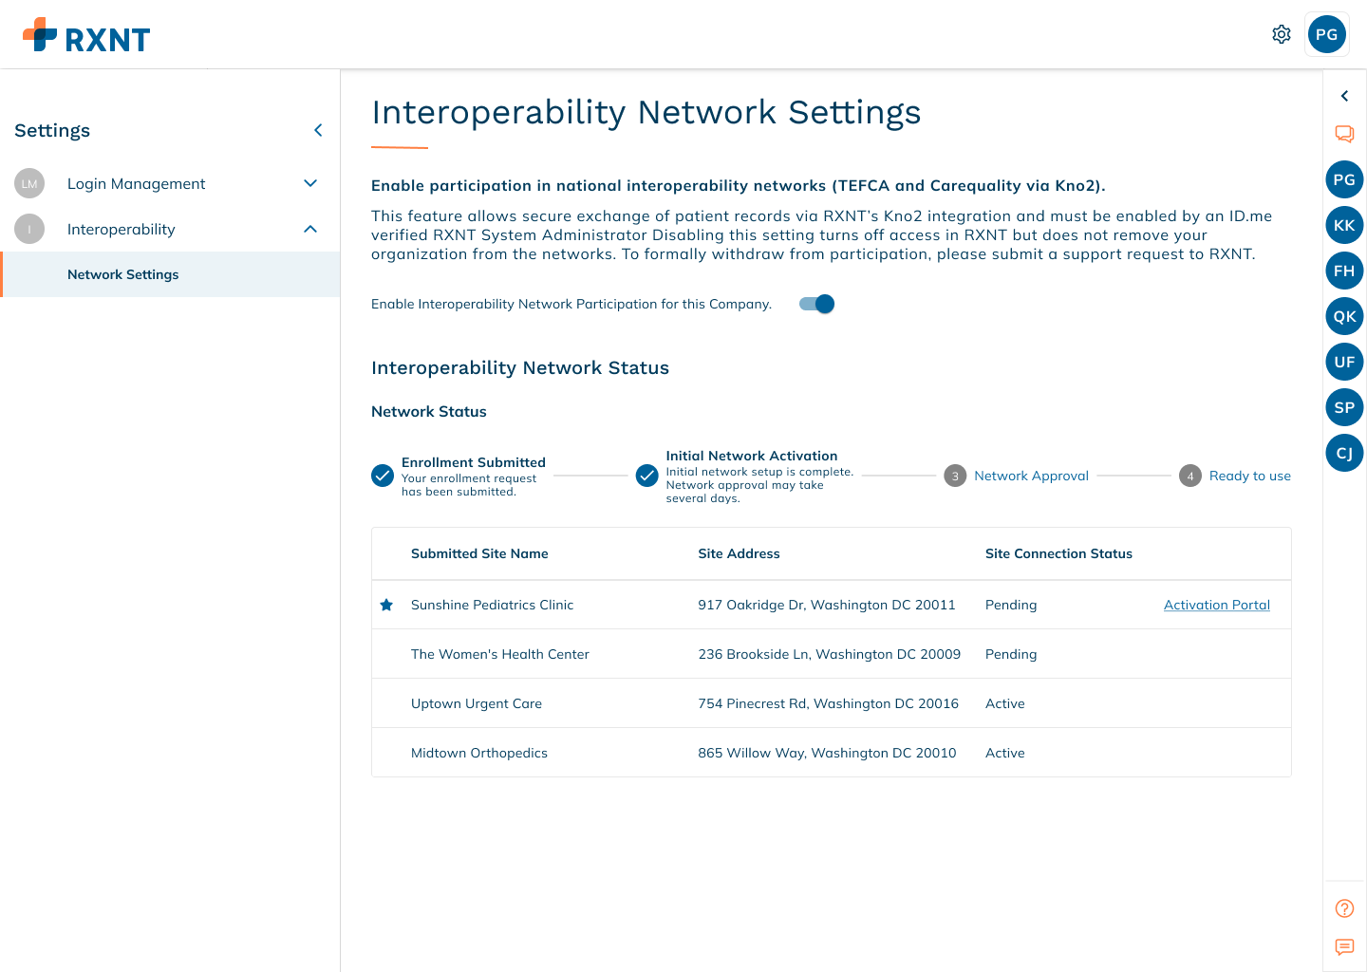The width and height of the screenshot is (1367, 972).
Task: Click the star icon for Sunshine Pediatrics Clinic
Action: pos(386,605)
